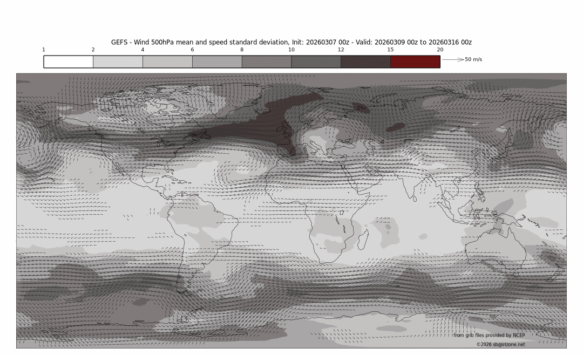Click the 50 m/s scale label

pos(473,59)
